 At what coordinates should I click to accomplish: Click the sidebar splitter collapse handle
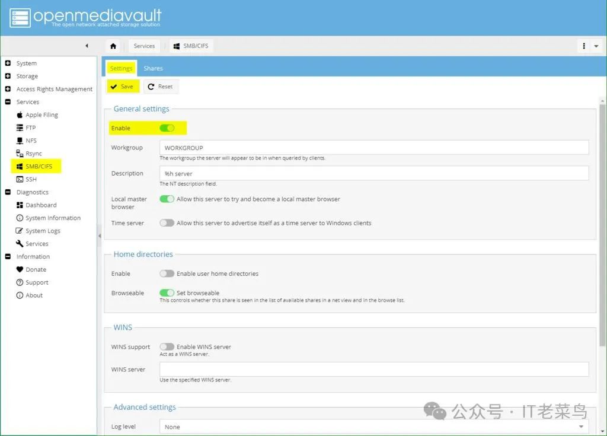point(100,235)
